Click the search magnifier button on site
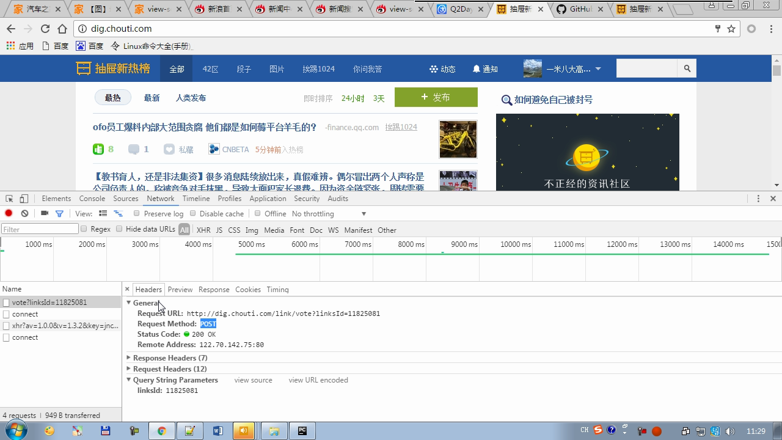 click(x=687, y=68)
